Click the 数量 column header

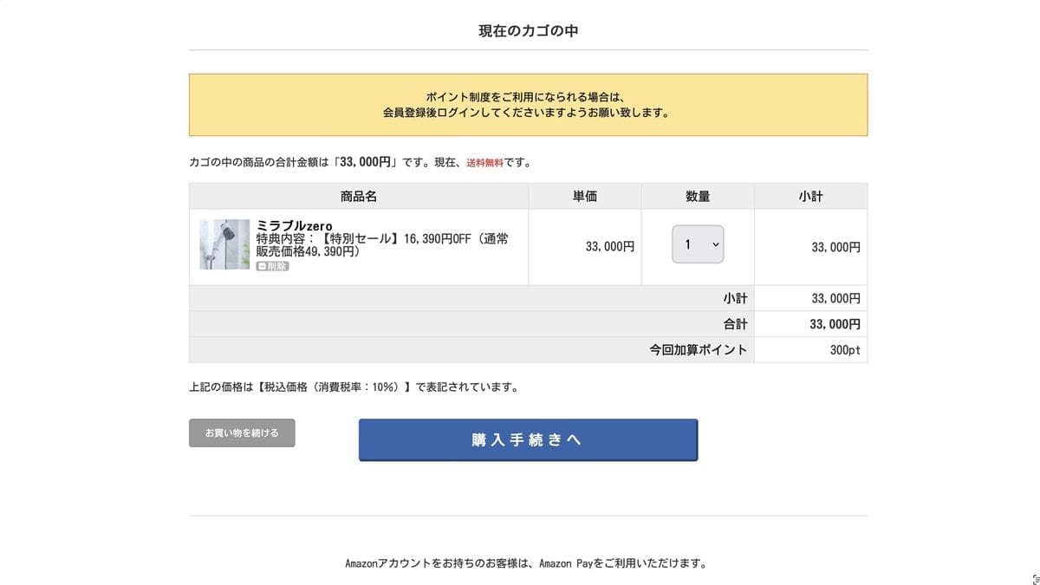pos(698,197)
